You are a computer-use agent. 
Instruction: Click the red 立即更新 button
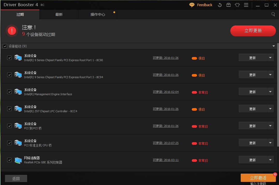[x=253, y=31]
